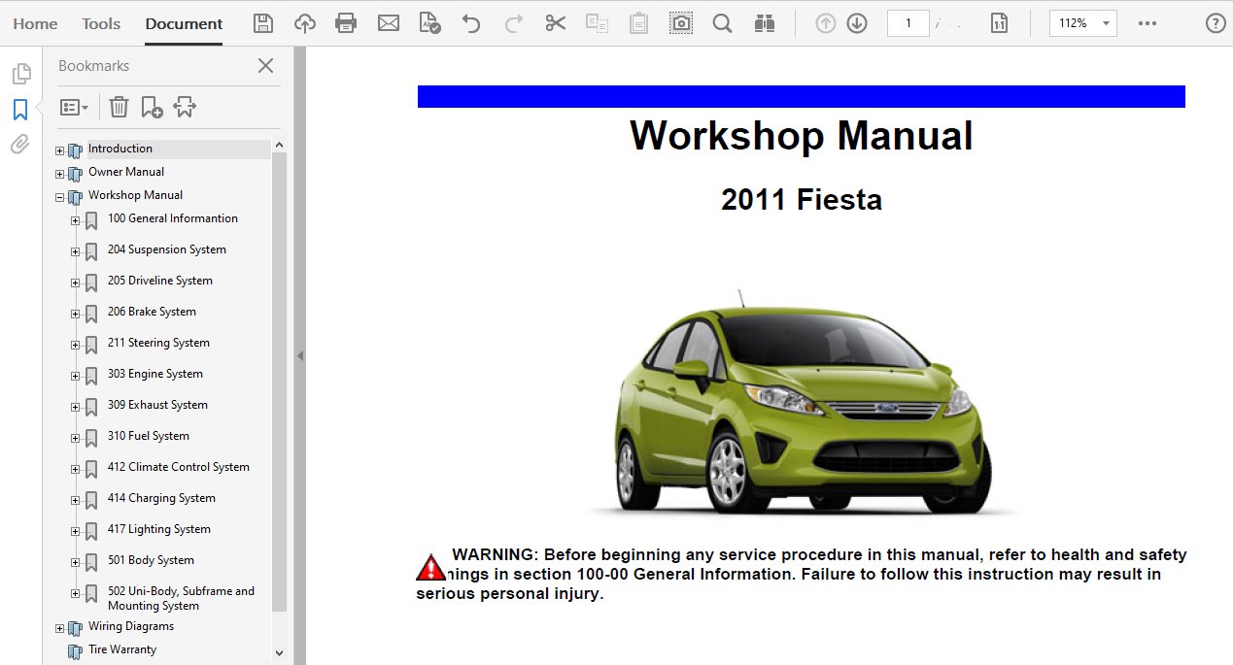Viewport: 1233px width, 665px height.
Task: Send file by email icon
Action: [389, 23]
